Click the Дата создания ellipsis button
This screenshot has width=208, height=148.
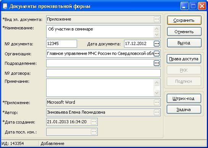click(x=94, y=122)
